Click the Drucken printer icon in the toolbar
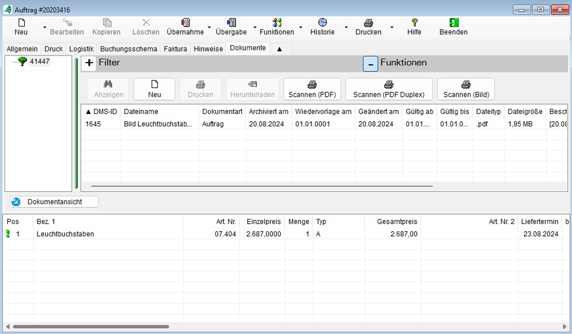 tap(368, 23)
